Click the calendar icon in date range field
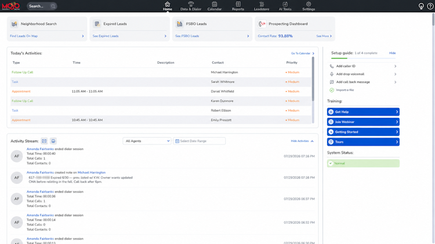This screenshot has height=244, width=435. click(177, 141)
